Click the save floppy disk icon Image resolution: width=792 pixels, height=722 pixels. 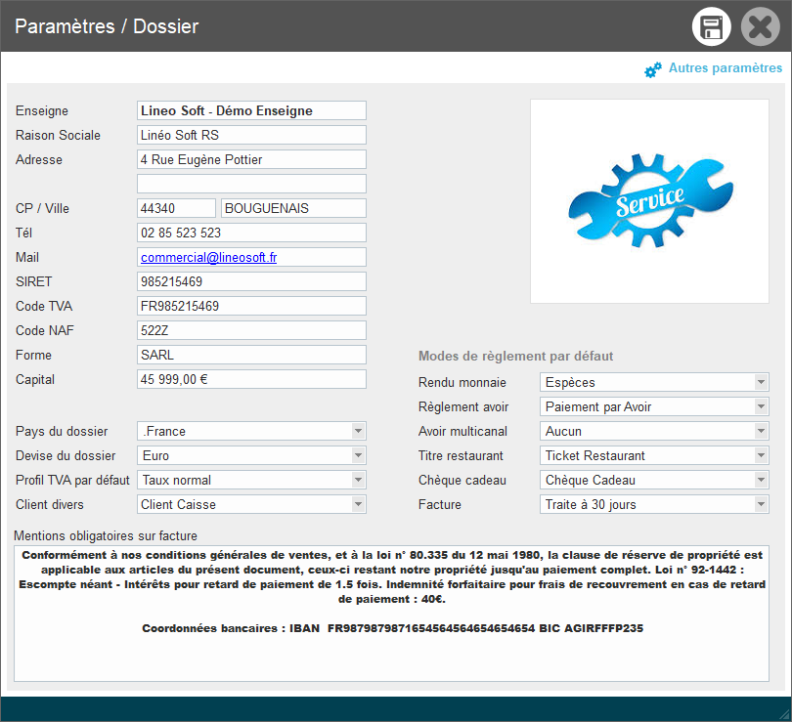tap(712, 26)
